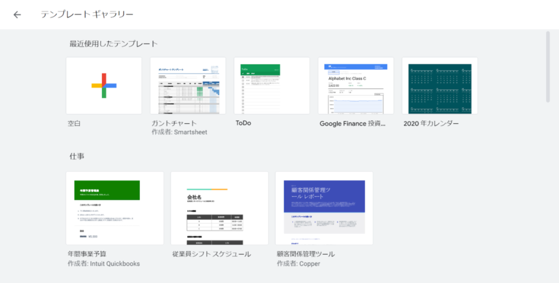Click the 従業員シフト スケジュール label
The width and height of the screenshot is (559, 283).
tap(212, 254)
